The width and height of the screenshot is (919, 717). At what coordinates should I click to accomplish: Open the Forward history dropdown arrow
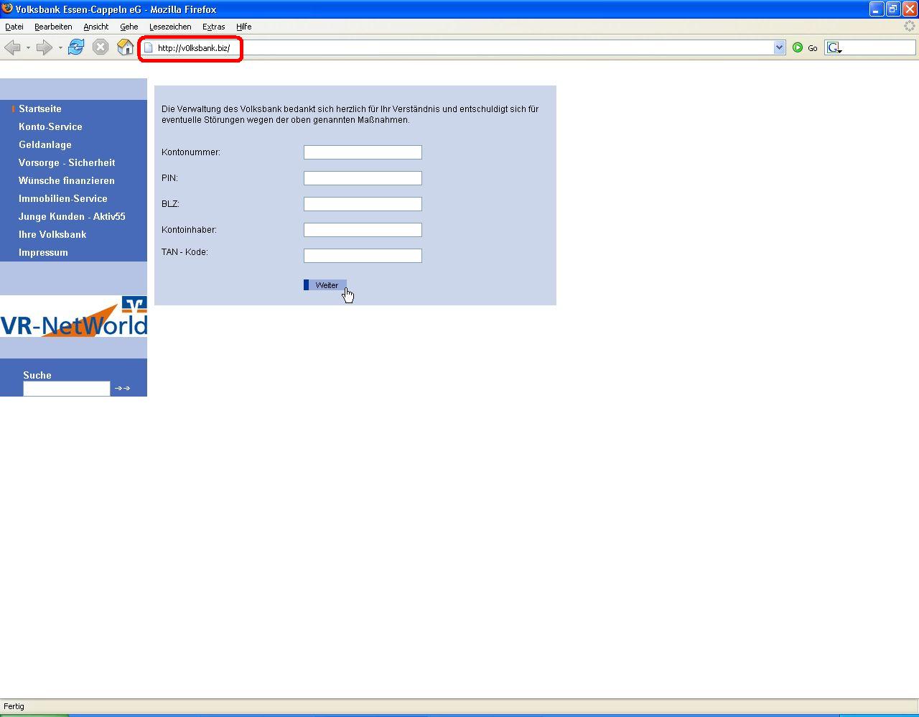[x=60, y=48]
